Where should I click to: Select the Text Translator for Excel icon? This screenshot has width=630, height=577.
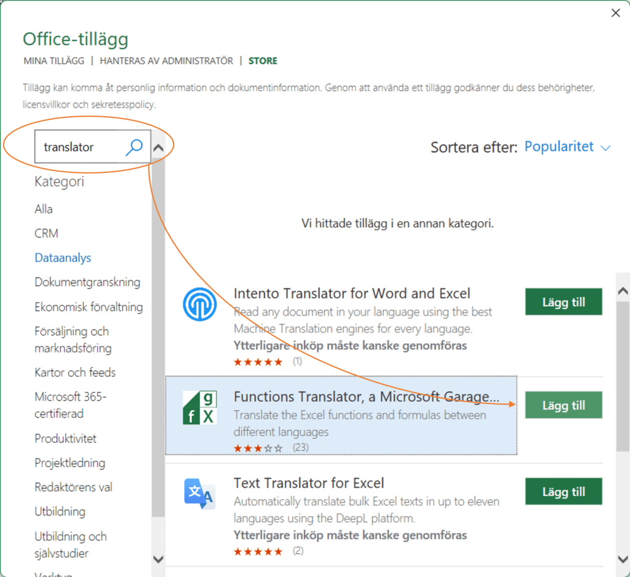pyautogui.click(x=199, y=493)
